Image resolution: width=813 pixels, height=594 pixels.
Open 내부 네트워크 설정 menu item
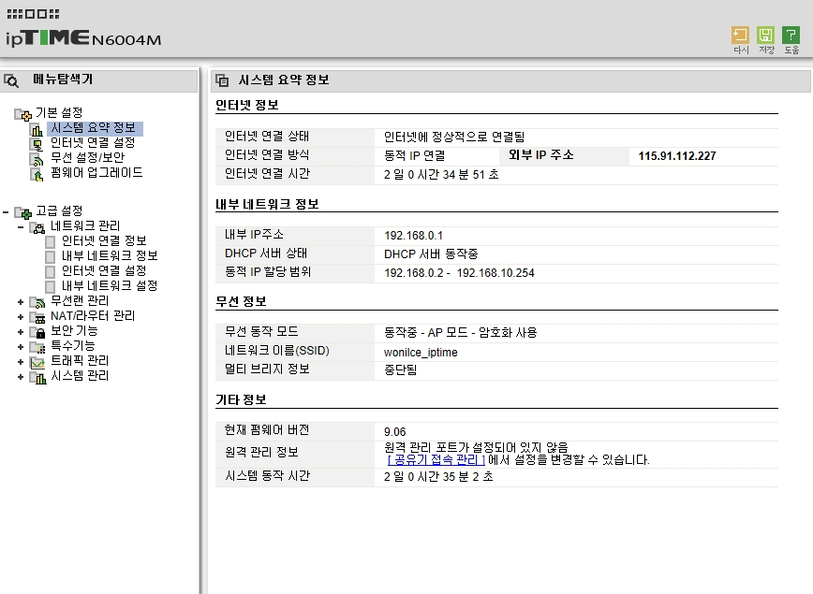[110, 286]
